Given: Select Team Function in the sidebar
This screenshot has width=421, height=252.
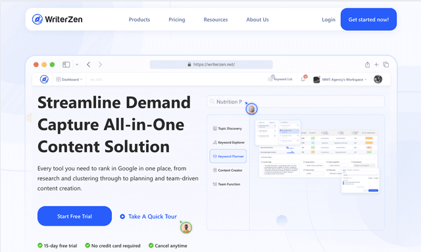Looking at the screenshot, I should 226,184.
